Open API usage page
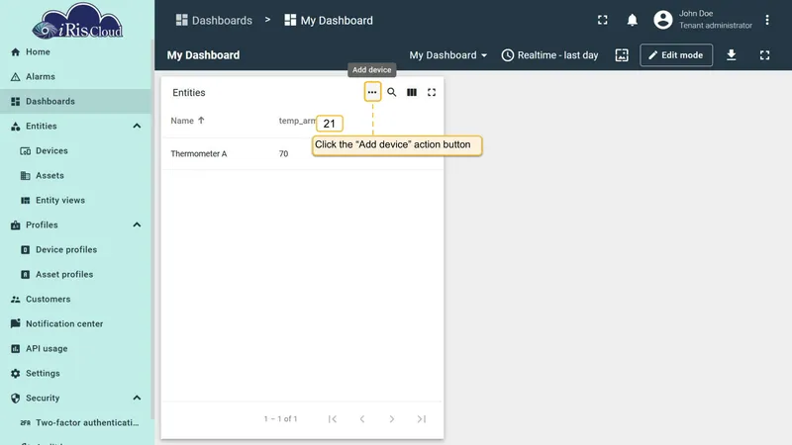This screenshot has height=445, width=792. [x=76, y=349]
